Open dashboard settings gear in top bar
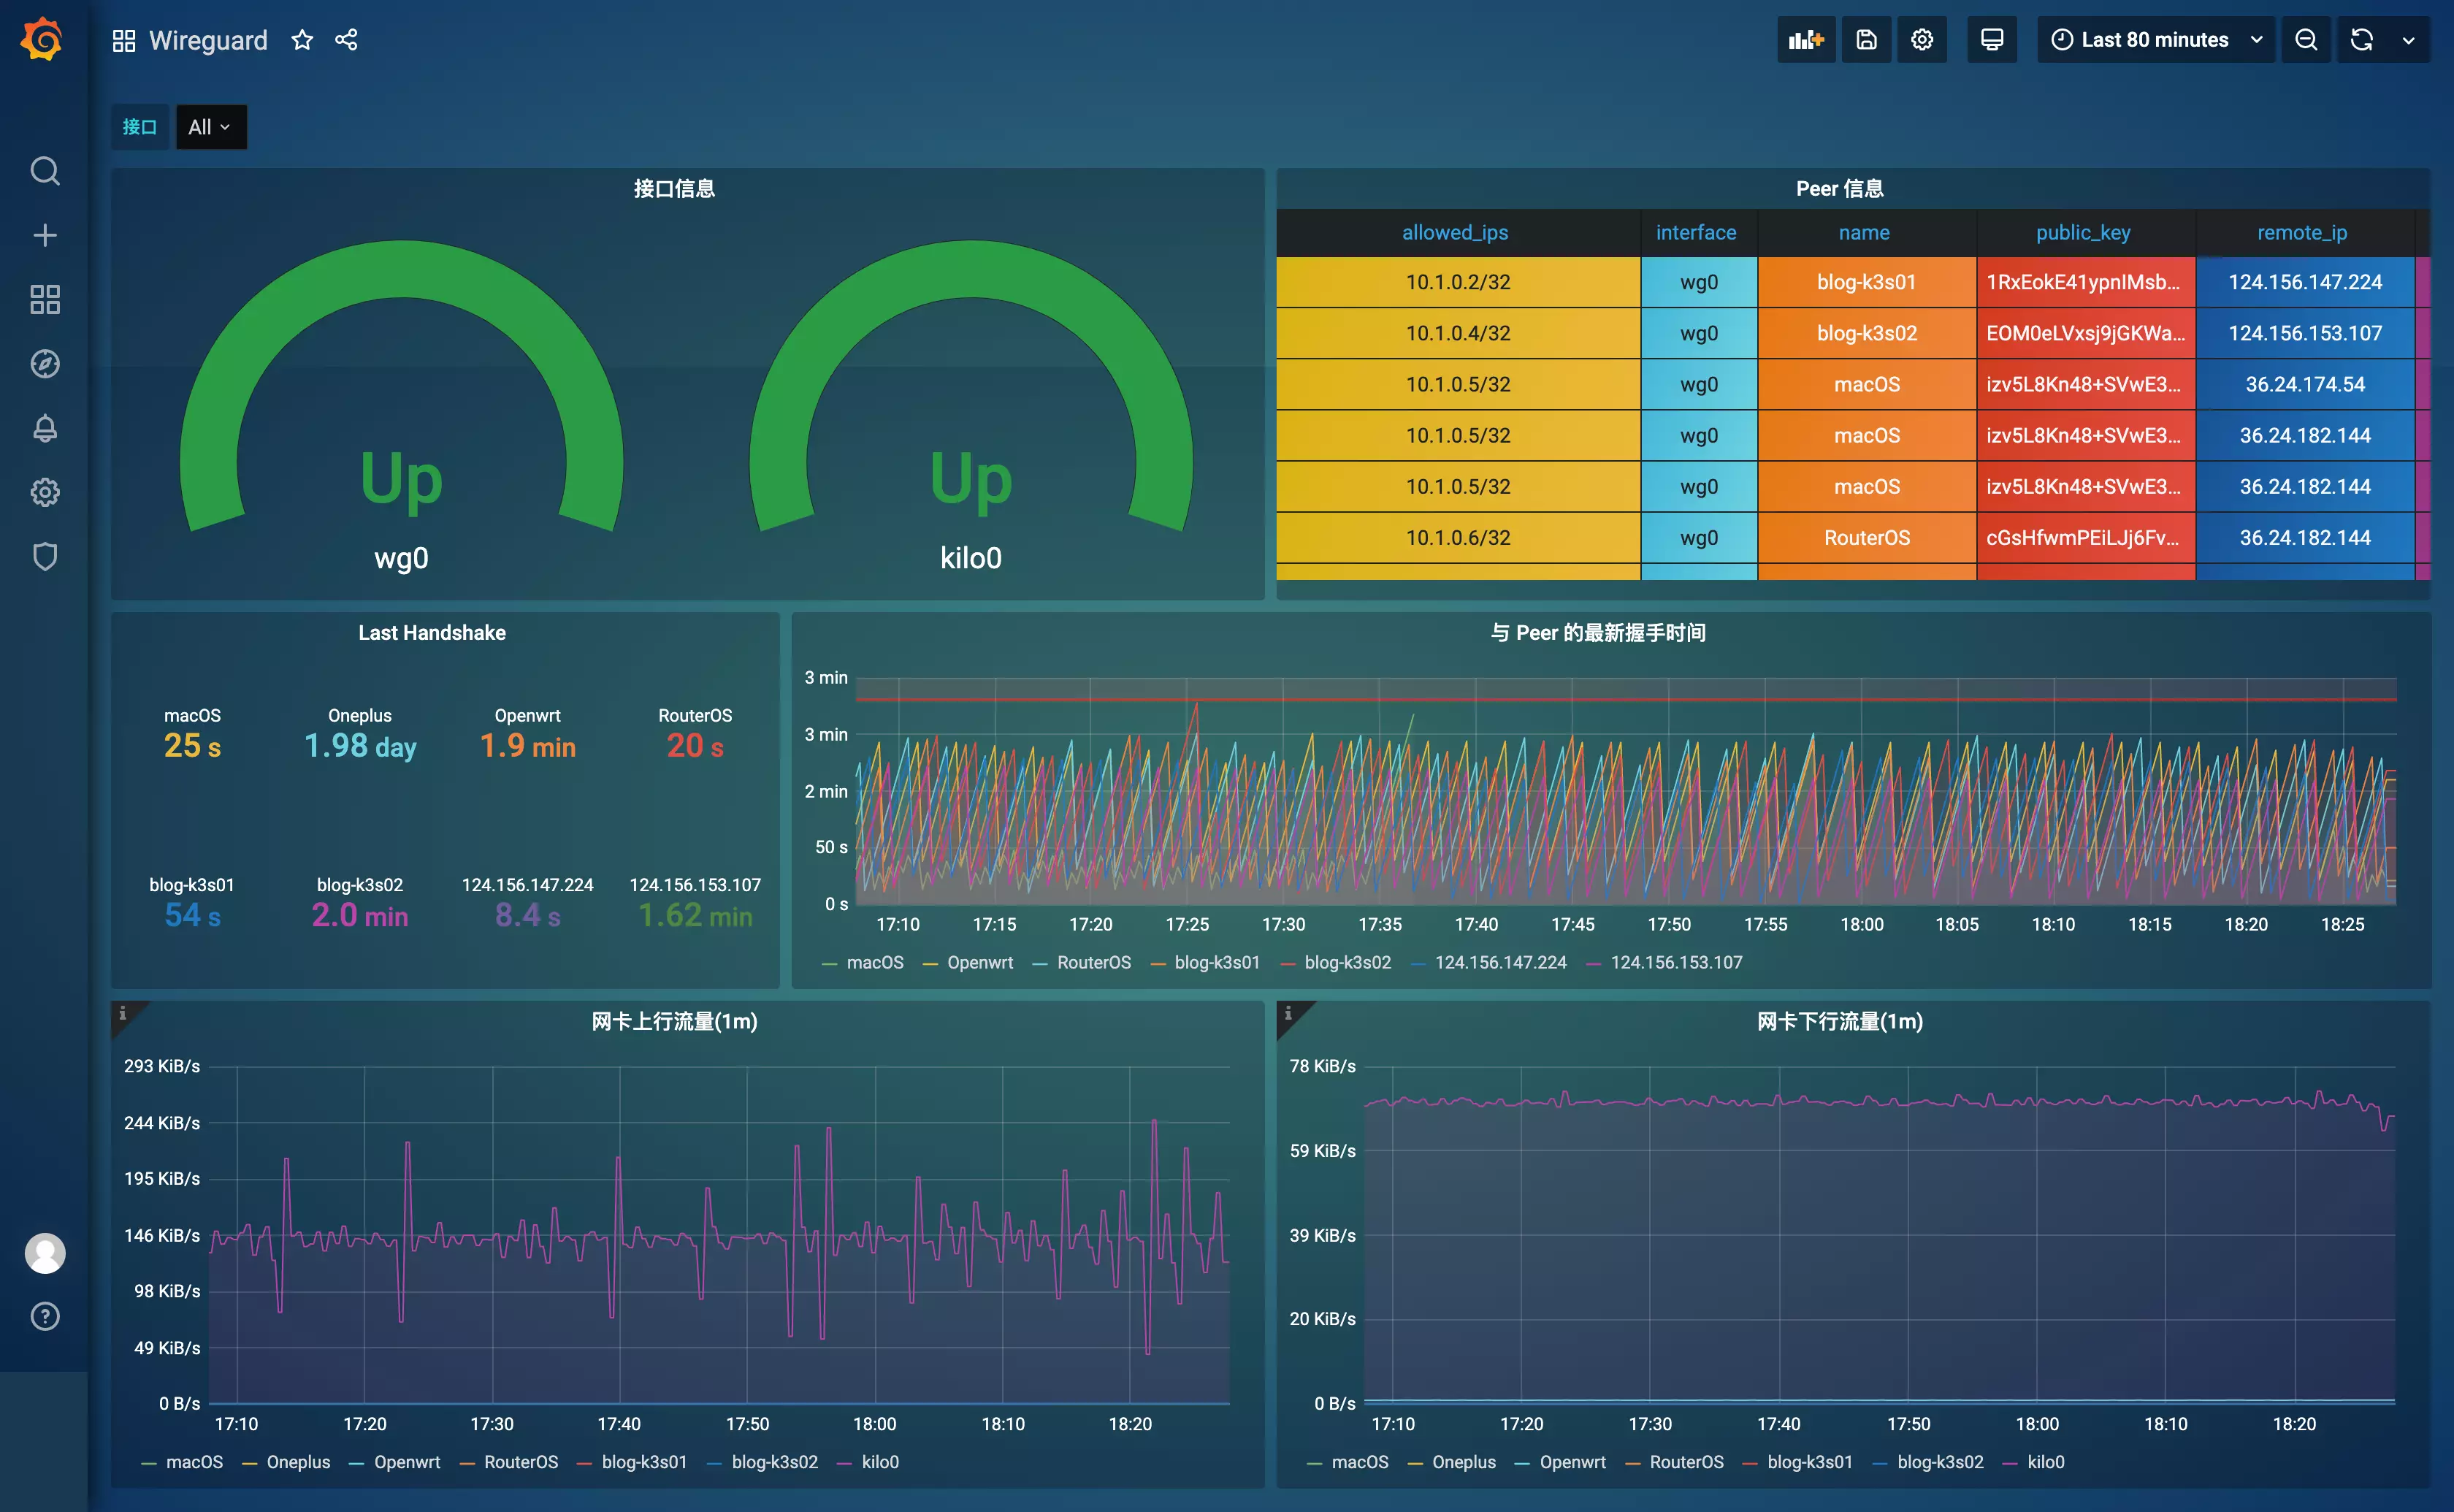2454x1512 pixels. pyautogui.click(x=1922, y=40)
